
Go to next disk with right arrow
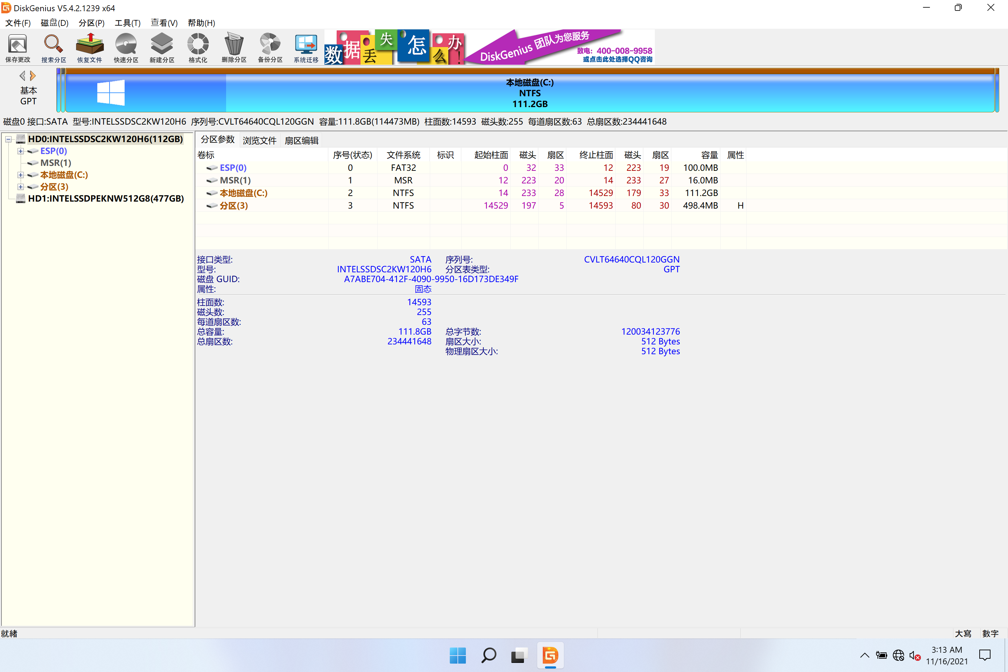pyautogui.click(x=33, y=76)
